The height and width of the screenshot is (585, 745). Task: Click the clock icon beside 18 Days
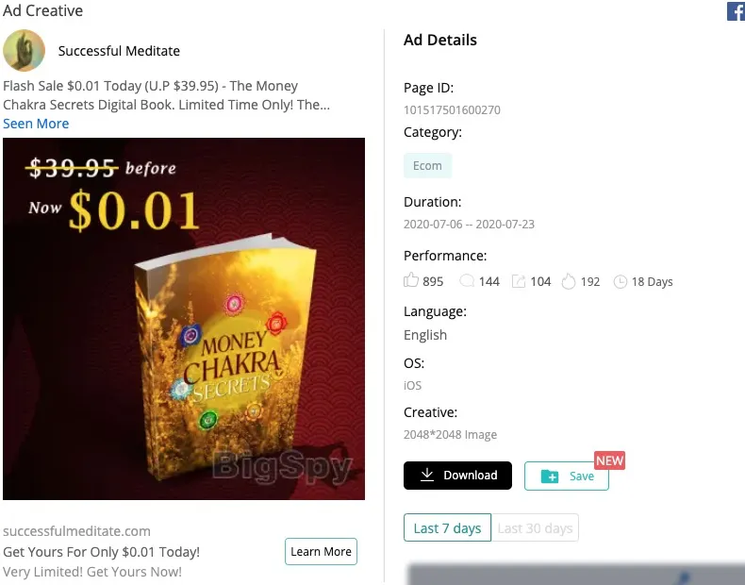[x=620, y=281]
